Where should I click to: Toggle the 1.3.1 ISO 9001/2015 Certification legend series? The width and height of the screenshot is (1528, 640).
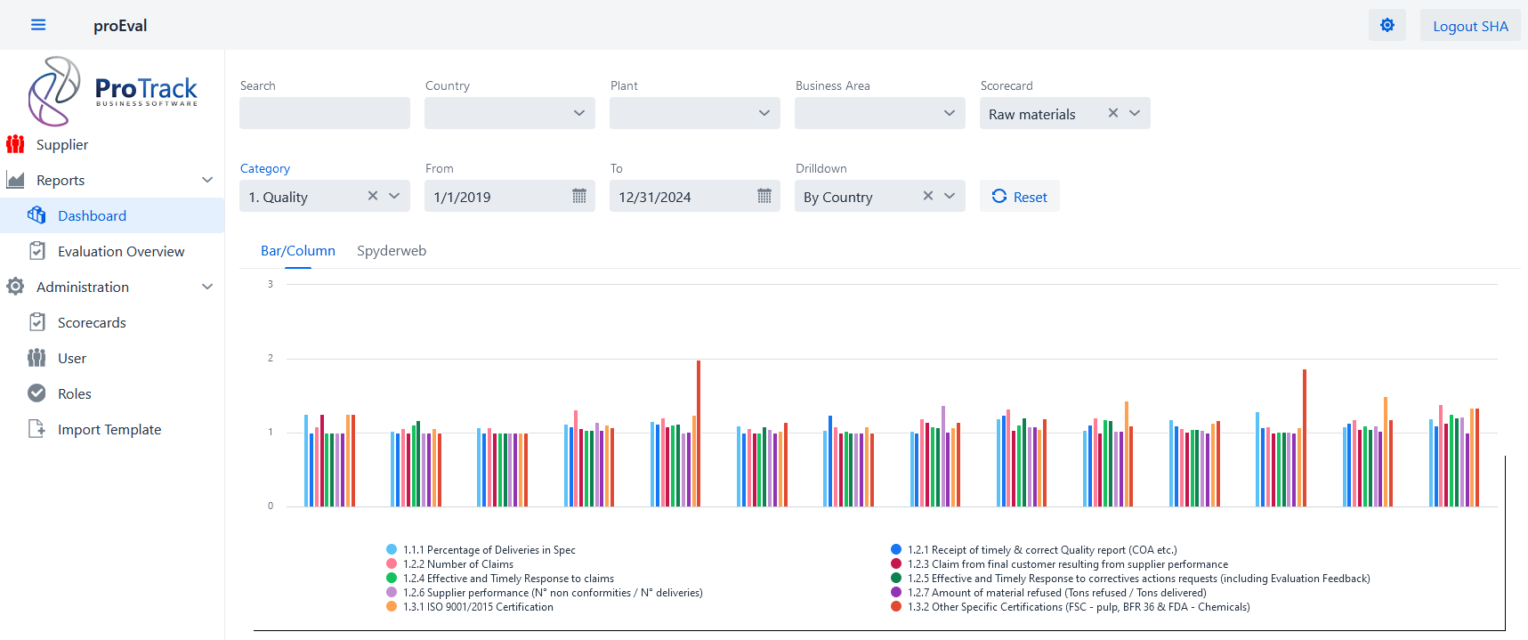tap(392, 607)
